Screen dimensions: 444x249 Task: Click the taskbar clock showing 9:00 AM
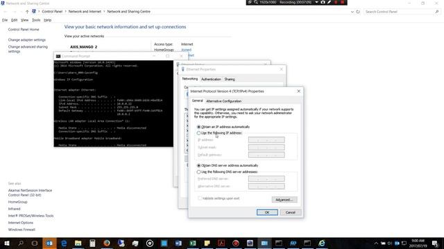click(418, 243)
